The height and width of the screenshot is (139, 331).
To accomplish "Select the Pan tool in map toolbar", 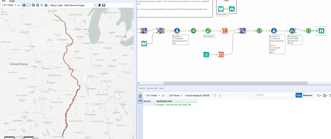I will click(x=24, y=5).
